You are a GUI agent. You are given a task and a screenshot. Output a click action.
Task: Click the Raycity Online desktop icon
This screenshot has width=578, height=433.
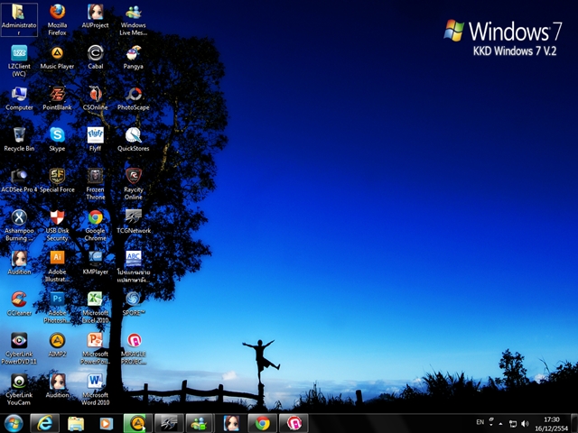pos(133,184)
